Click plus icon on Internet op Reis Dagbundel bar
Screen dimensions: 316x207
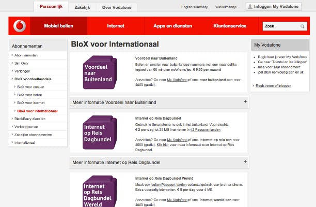click(x=245, y=161)
